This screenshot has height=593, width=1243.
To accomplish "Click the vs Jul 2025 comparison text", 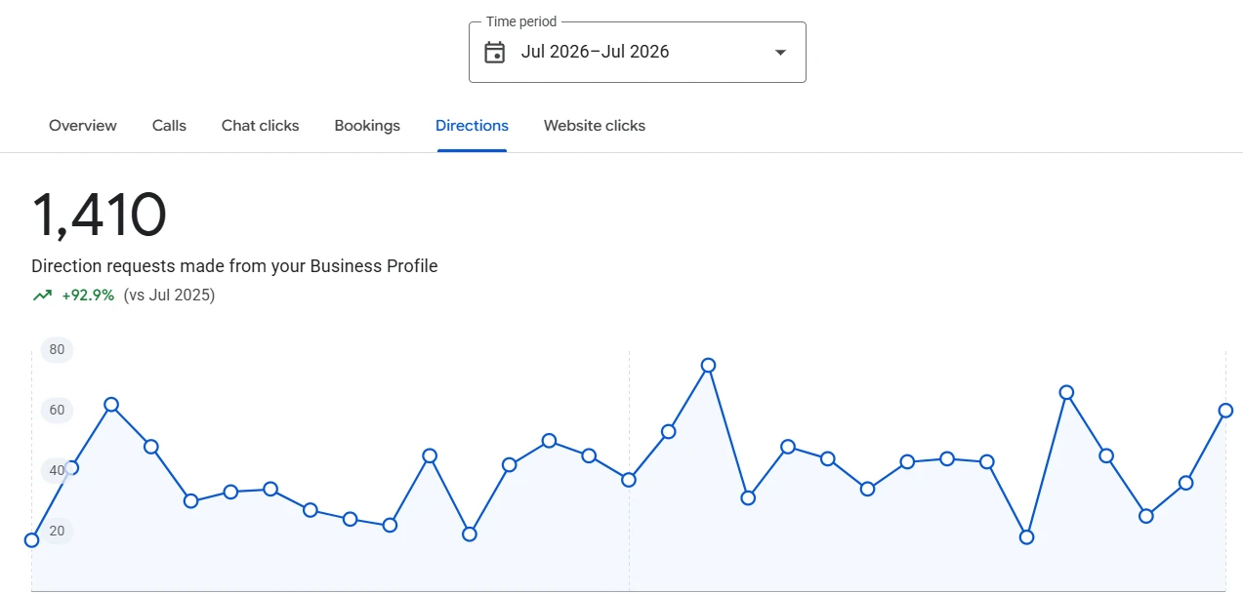I will pos(170,295).
